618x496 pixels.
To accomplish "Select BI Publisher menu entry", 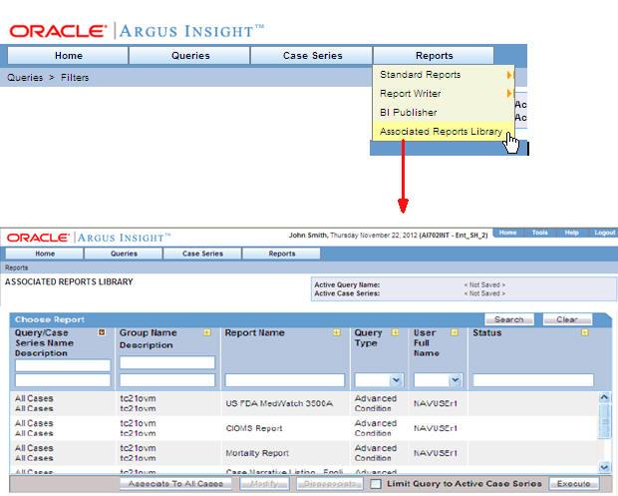I will coord(444,113).
